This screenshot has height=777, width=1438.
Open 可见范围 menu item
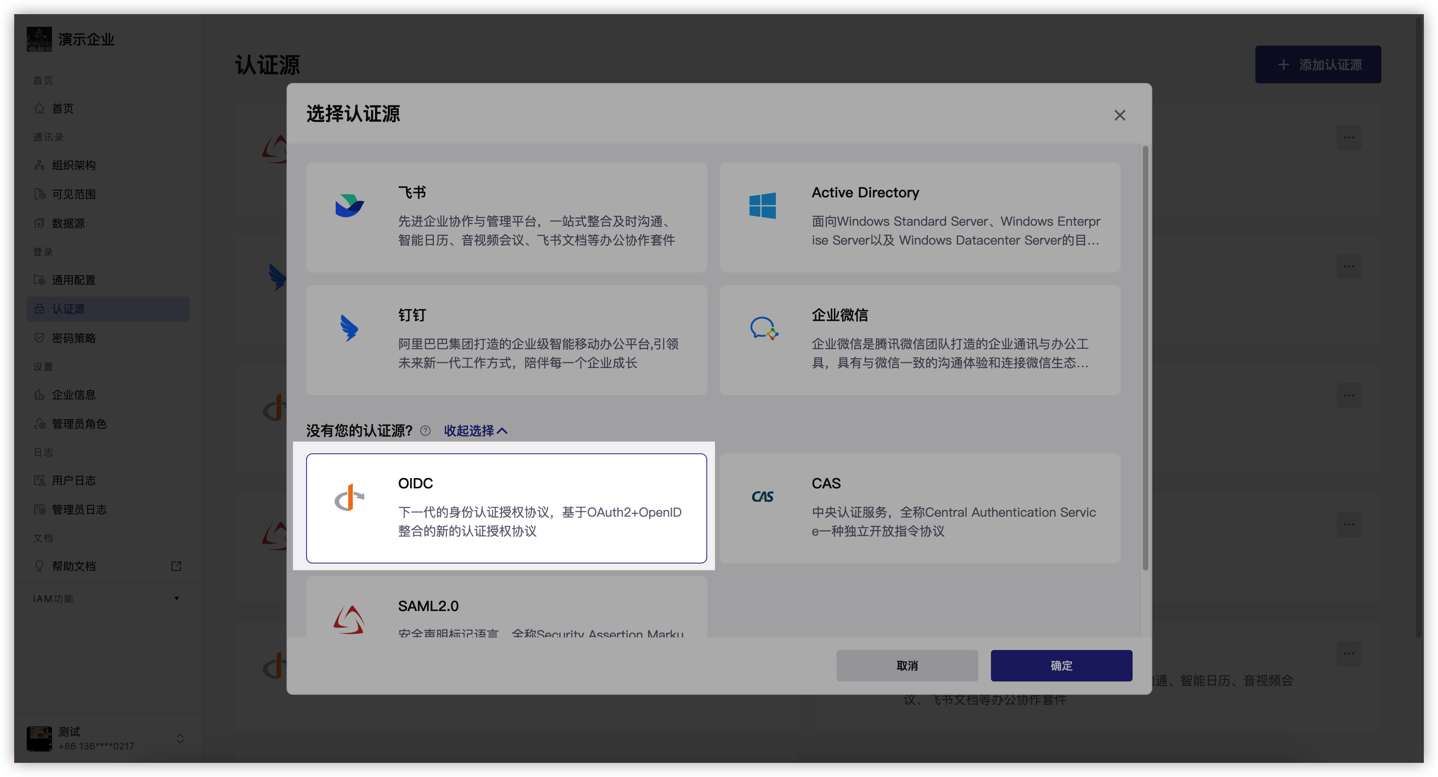tap(108, 194)
